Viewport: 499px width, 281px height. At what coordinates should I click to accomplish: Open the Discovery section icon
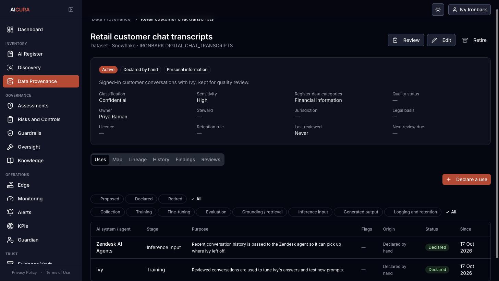coord(10,68)
